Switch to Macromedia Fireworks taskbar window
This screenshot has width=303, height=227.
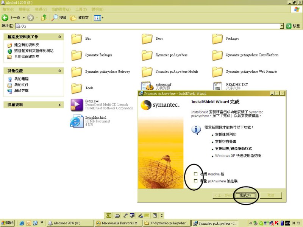pos(119,223)
